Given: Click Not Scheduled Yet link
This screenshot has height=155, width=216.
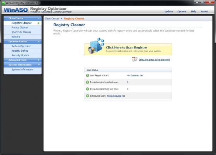Looking at the screenshot, I should click(116, 96).
